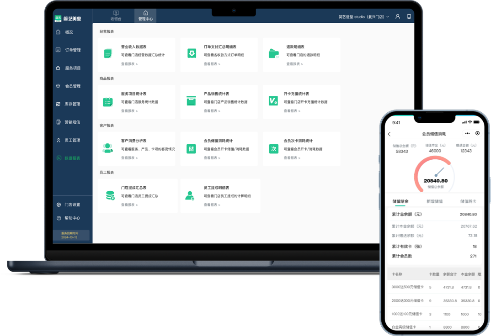Click 查看报表 link under 服务项目统计表
The image size is (491, 336).
click(129, 111)
